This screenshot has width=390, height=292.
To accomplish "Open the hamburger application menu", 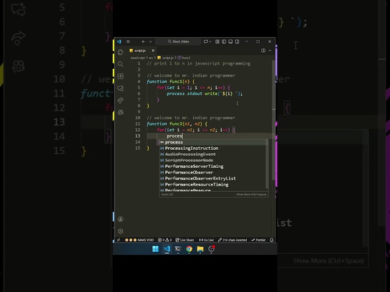I will coord(128,41).
